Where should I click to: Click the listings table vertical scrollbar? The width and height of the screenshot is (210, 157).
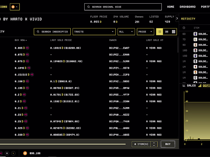(x=178, y=45)
